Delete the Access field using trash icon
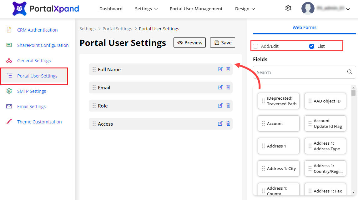 228,124
